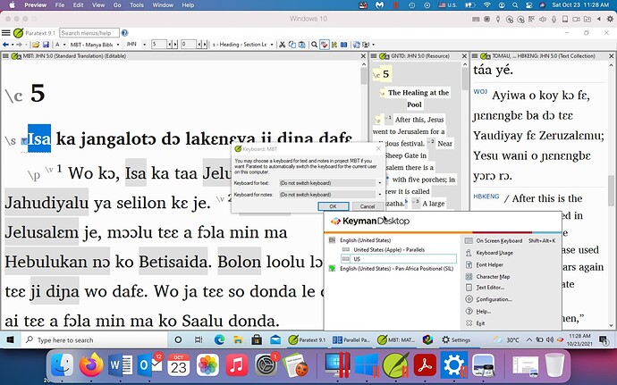Click Cancel in the Keyboard: MBT dialog
The height and width of the screenshot is (385, 617).
pos(368,206)
